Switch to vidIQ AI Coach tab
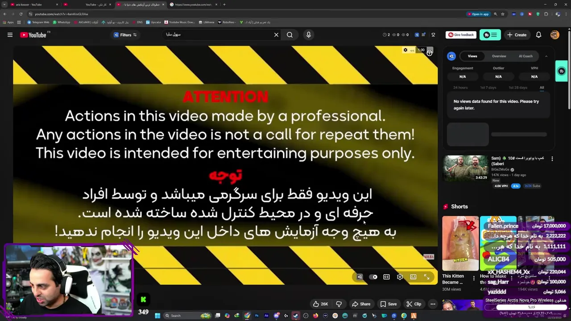This screenshot has height=321, width=571. (x=525, y=56)
